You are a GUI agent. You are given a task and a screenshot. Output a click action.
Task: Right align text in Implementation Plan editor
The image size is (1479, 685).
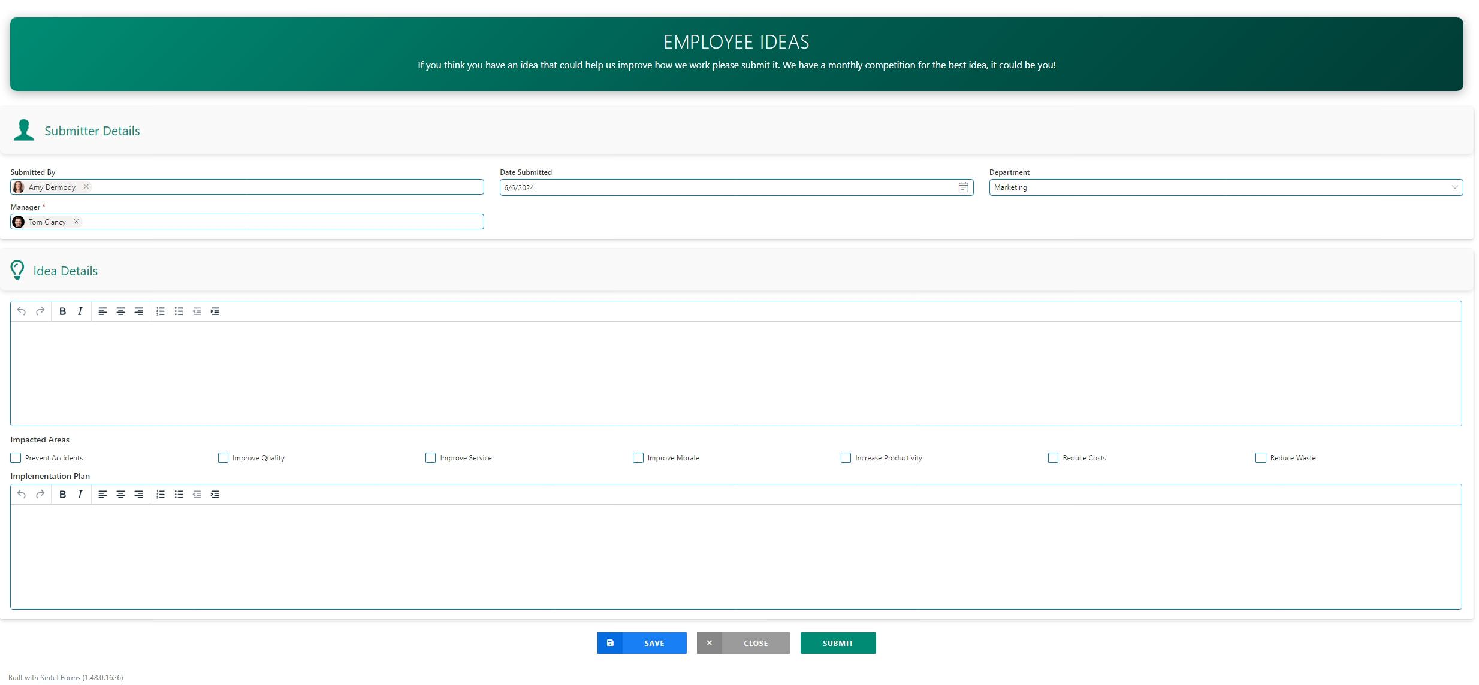[x=138, y=495]
